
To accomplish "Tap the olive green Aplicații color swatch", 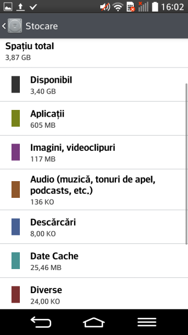I will pyautogui.click(x=16, y=118).
